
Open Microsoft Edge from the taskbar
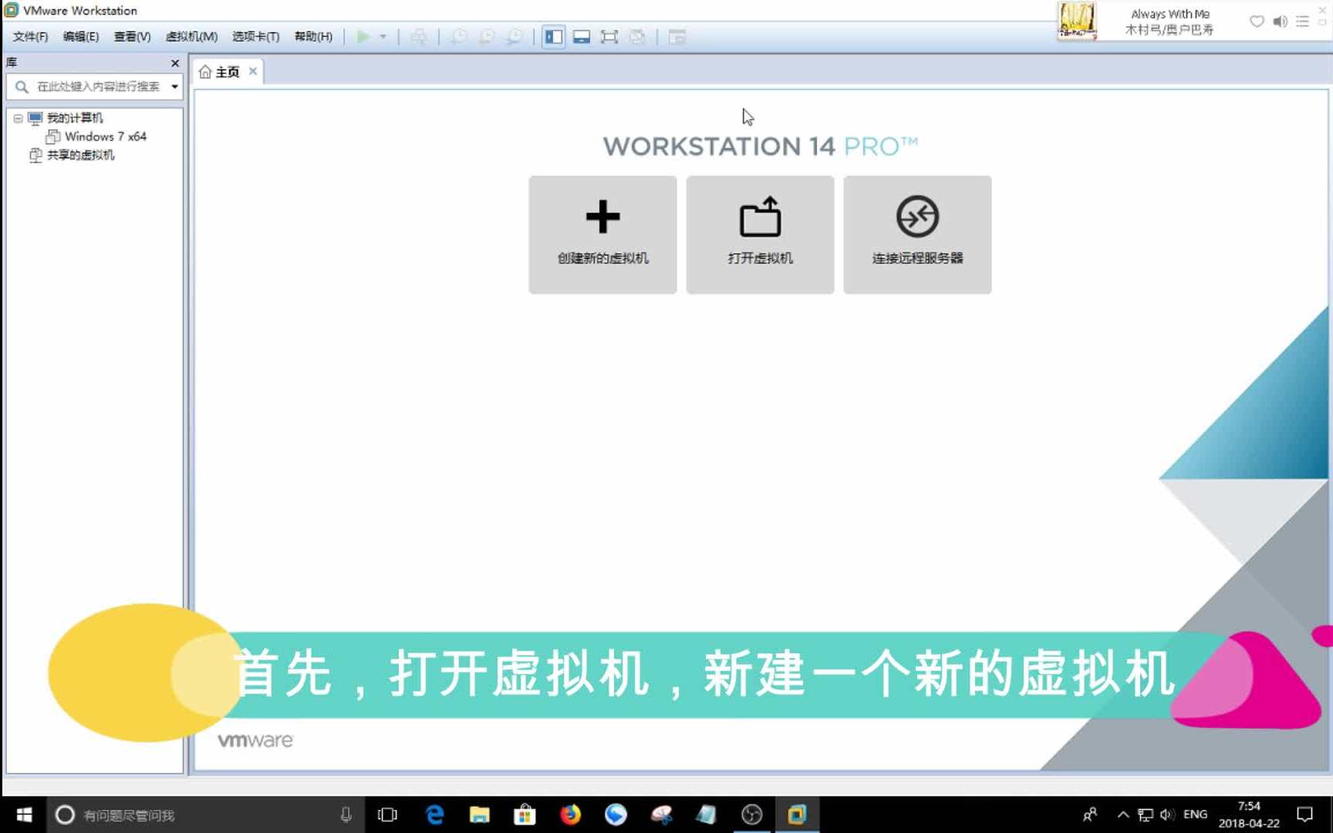(434, 814)
